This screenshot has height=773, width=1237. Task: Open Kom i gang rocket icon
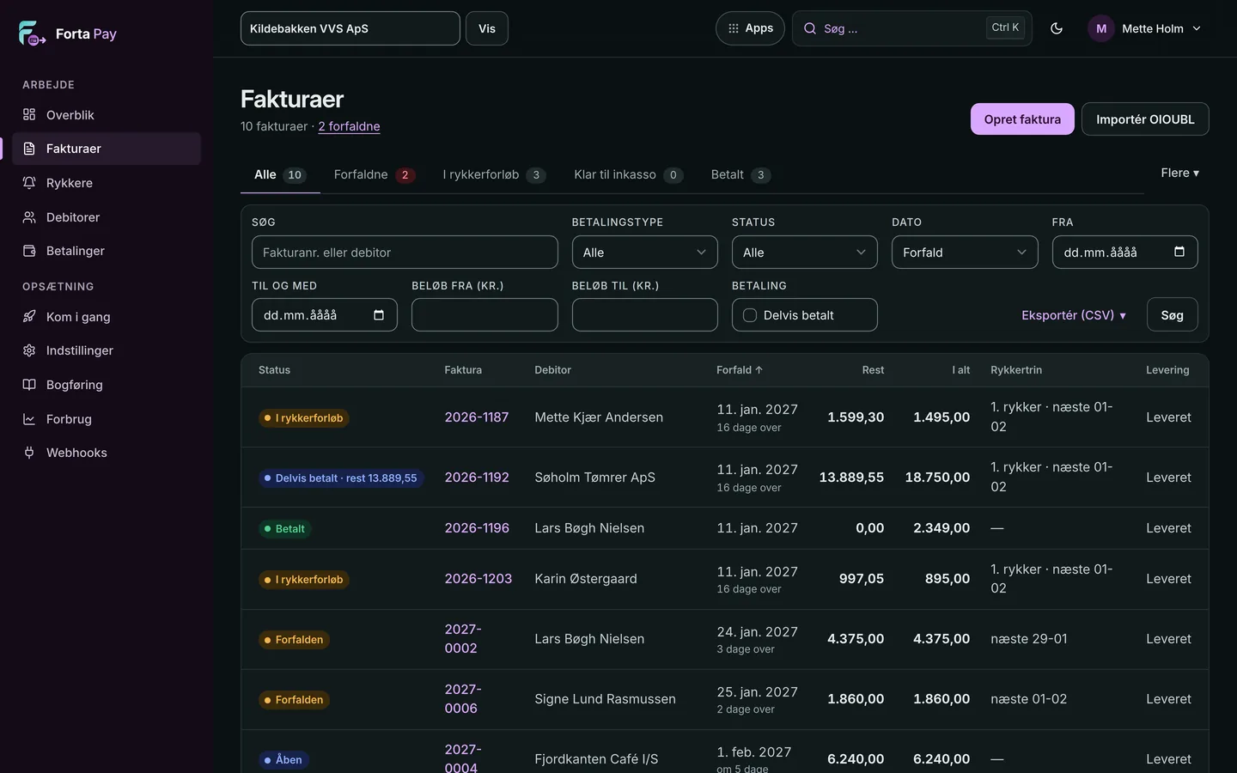tap(29, 317)
